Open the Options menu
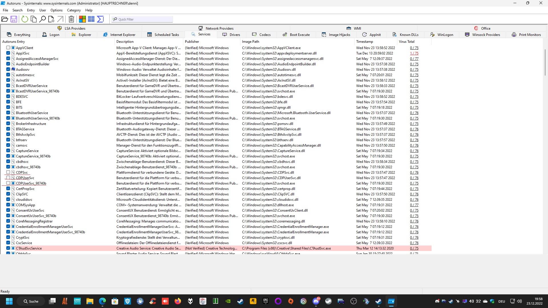Image resolution: width=548 pixels, height=308 pixels. click(56, 10)
